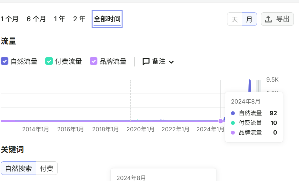Click tooltip 付费流量 value 10
Image resolution: width=299 pixels, height=181 pixels.
tap(274, 123)
